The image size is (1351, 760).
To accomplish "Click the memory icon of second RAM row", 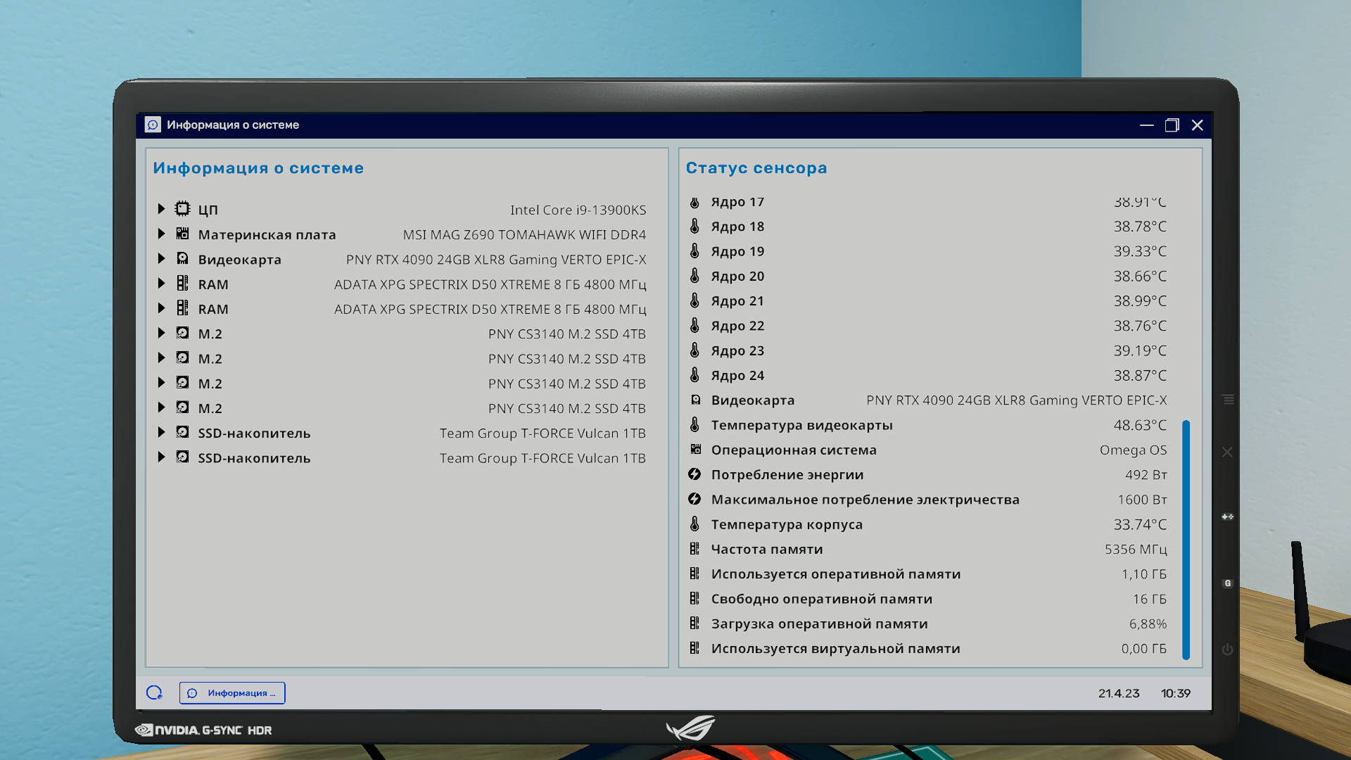I will click(x=182, y=308).
